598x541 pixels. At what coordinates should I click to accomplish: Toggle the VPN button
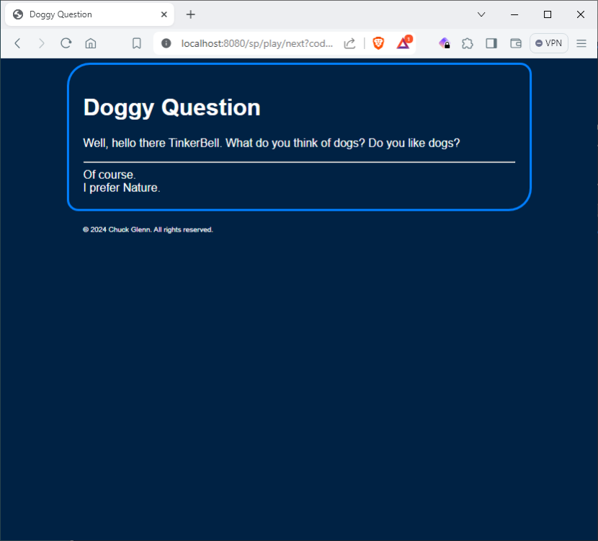click(548, 43)
